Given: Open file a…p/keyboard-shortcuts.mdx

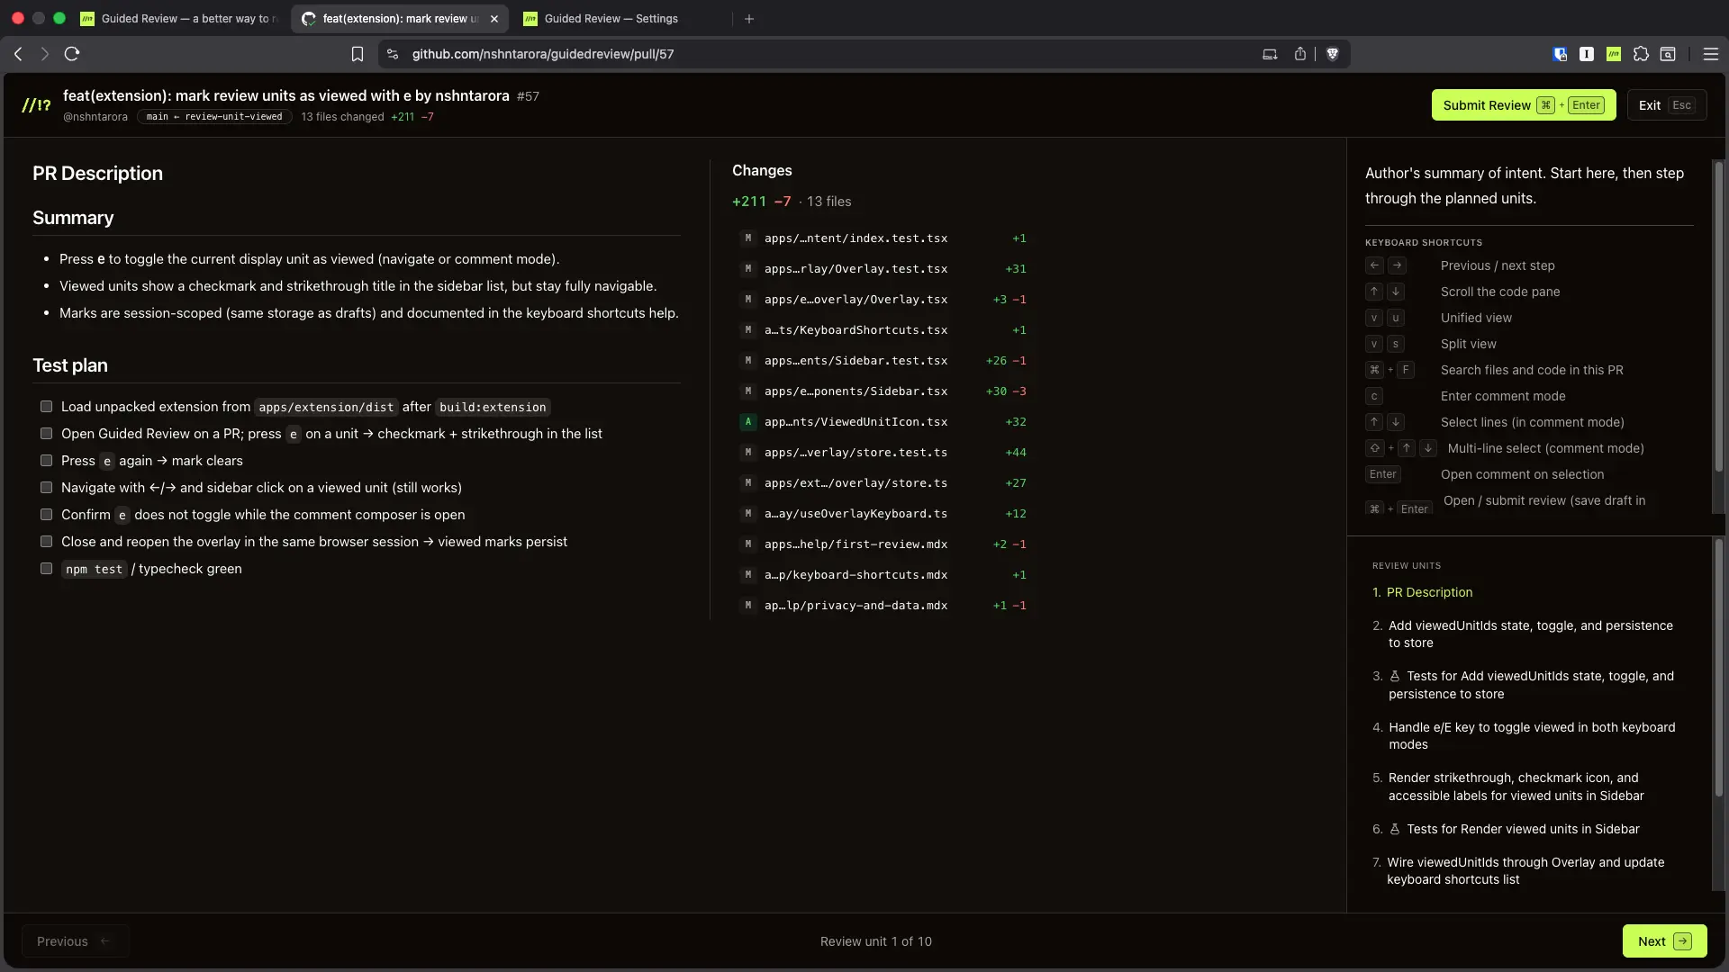Looking at the screenshot, I should click(x=883, y=575).
